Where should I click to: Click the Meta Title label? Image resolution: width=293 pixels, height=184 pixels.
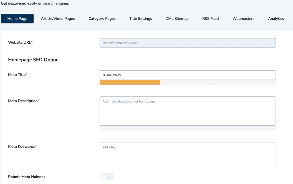click(17, 74)
